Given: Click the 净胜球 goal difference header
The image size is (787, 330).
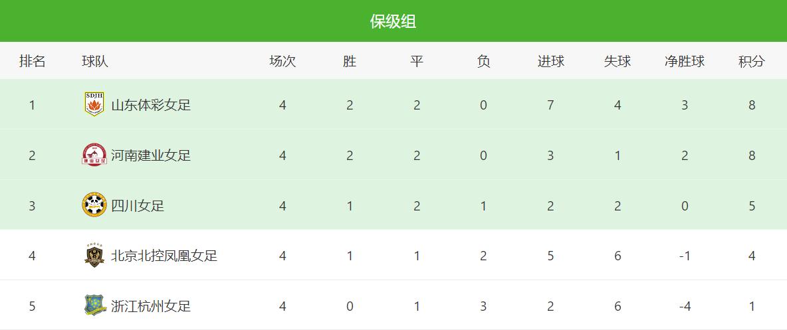Looking at the screenshot, I should coord(684,62).
